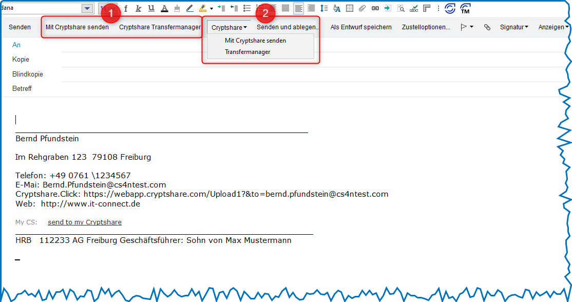Image resolution: width=572 pixels, height=302 pixels.
Task: Toggle the bulleted list button
Action: 247,8
